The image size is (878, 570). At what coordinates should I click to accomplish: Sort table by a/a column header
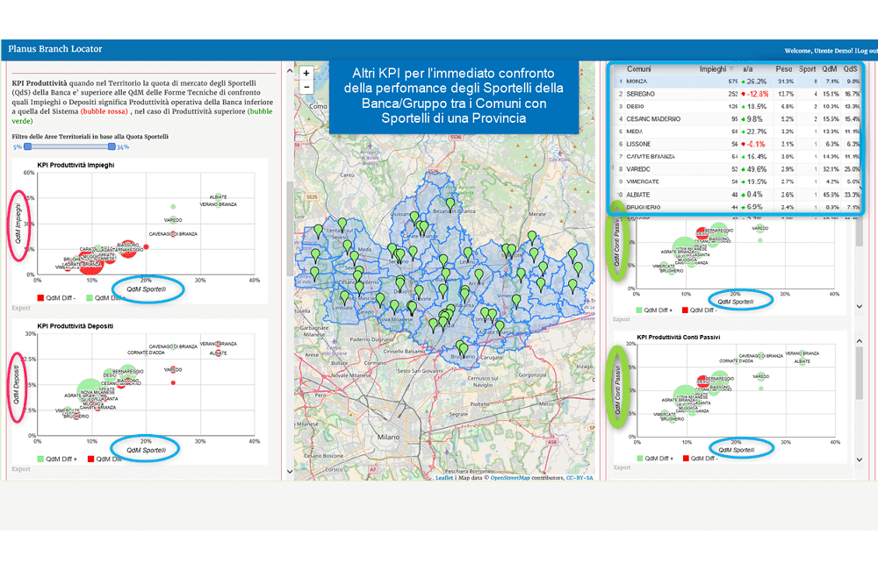[747, 68]
